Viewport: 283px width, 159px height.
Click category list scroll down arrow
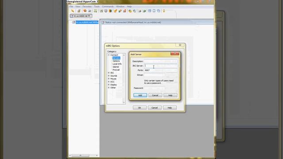[124, 102]
